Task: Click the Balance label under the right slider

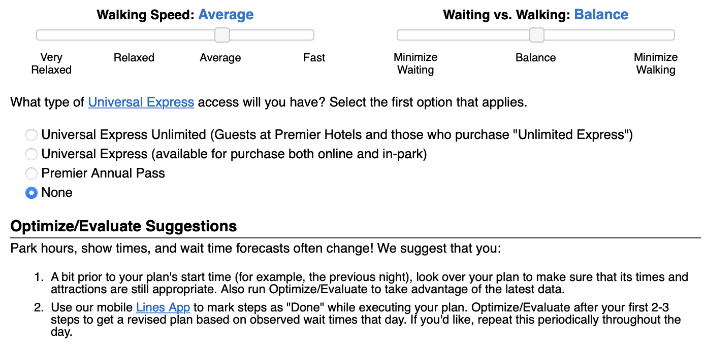Action: click(x=535, y=57)
